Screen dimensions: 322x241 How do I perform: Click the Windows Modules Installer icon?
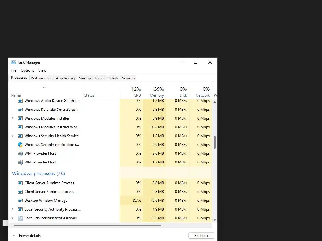tap(20, 118)
